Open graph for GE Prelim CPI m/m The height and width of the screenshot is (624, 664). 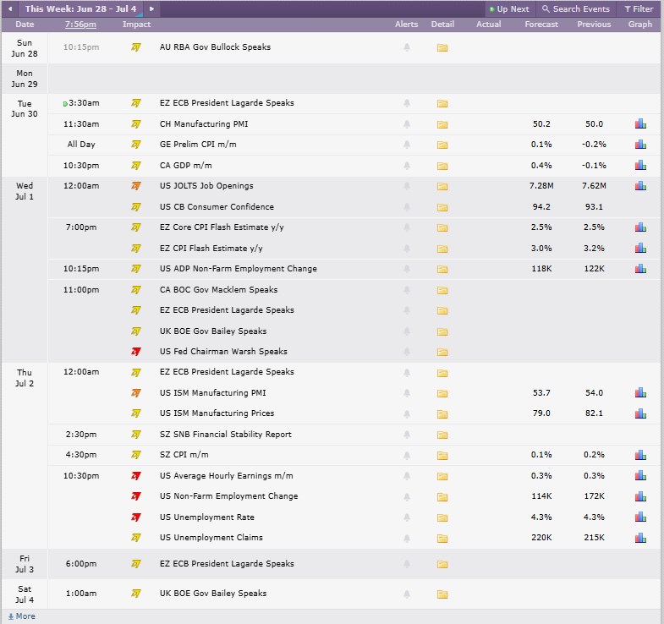640,144
